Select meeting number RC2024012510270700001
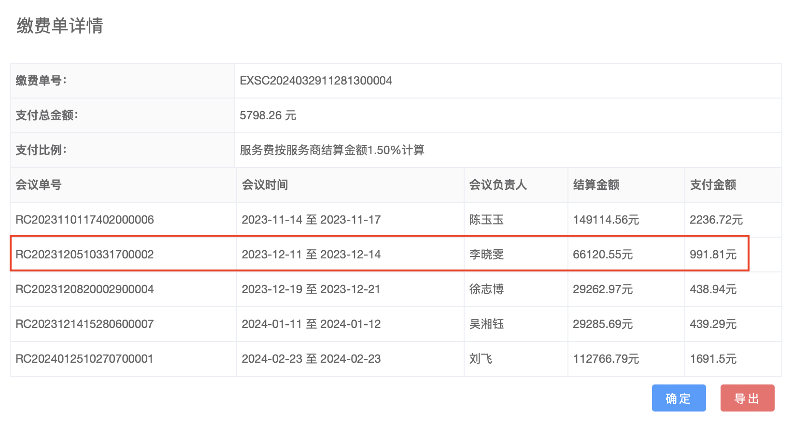793x426 pixels. [85, 359]
